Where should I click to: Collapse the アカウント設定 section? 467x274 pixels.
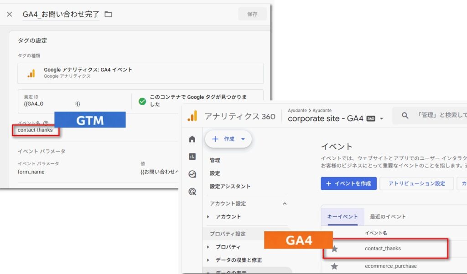(285, 203)
